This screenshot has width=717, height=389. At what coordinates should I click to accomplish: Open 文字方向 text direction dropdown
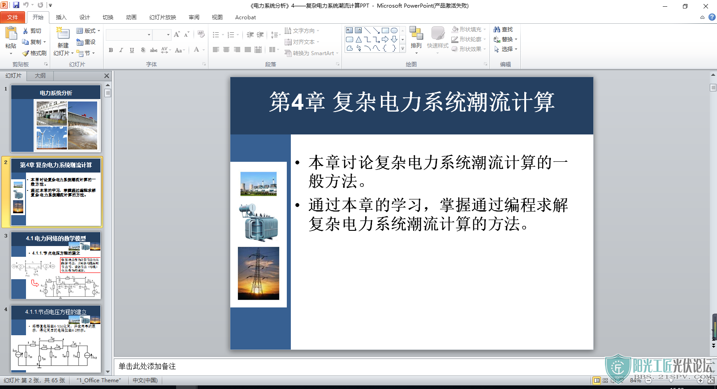(x=302, y=30)
